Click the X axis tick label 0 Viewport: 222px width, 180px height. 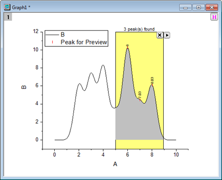[54, 154]
